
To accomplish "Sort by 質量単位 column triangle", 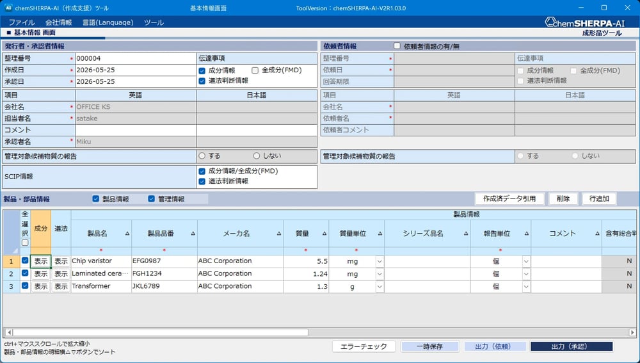I will 380,234.
